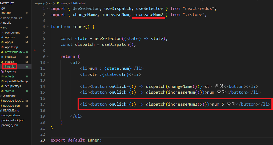Click 'function Inner()' declaration on line 4
This screenshot has width=273, height=145.
click(70, 27)
